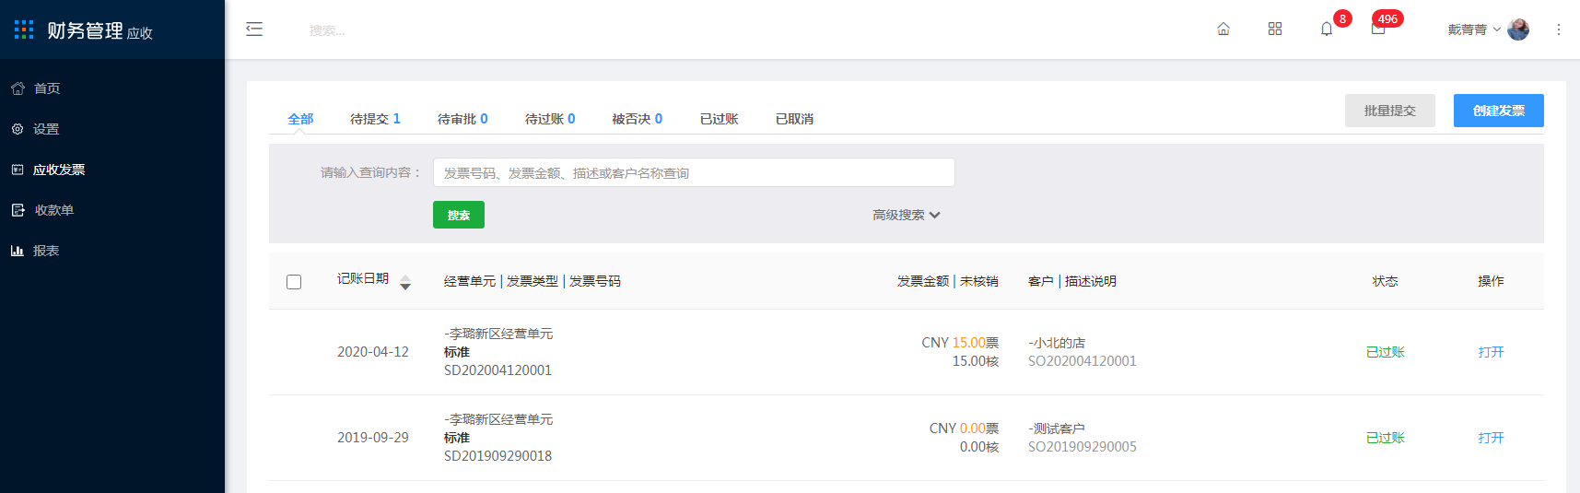Click customer name -小北的店
The height and width of the screenshot is (493, 1580).
point(1057,343)
